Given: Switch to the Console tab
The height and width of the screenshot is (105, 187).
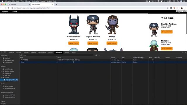Looking at the screenshot, I should point(19,52).
